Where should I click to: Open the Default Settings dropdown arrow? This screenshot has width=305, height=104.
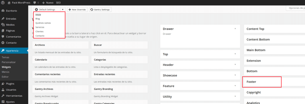click(63, 9)
